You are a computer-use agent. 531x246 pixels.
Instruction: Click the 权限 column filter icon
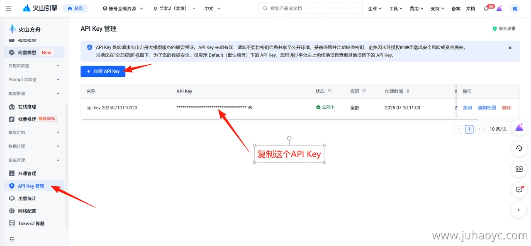pyautogui.click(x=364, y=91)
